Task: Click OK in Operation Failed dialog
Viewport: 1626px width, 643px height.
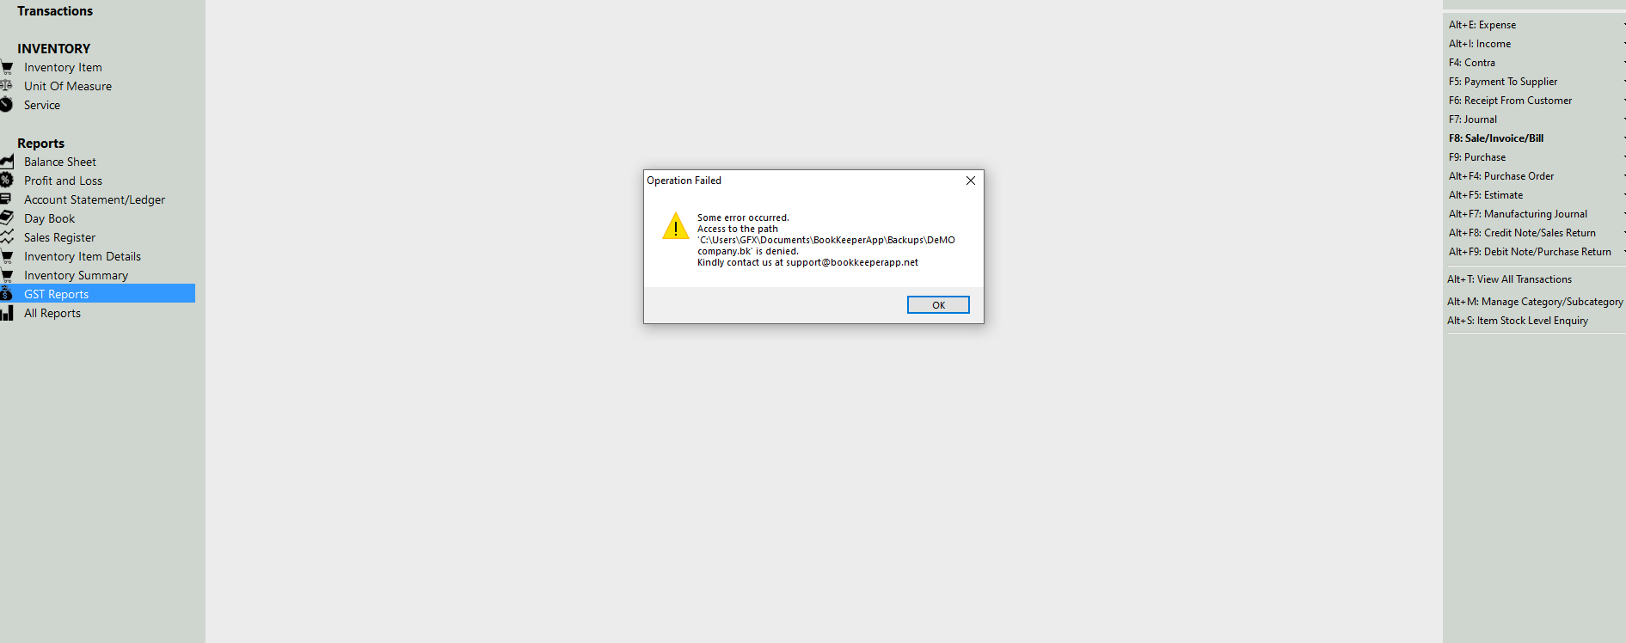Action: tap(938, 305)
